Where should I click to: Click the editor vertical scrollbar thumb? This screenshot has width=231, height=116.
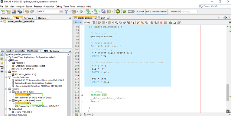click(x=228, y=92)
